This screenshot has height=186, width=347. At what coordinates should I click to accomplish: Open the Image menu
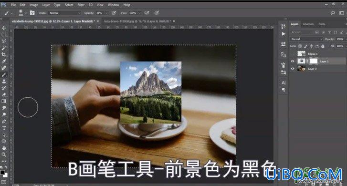33,5
